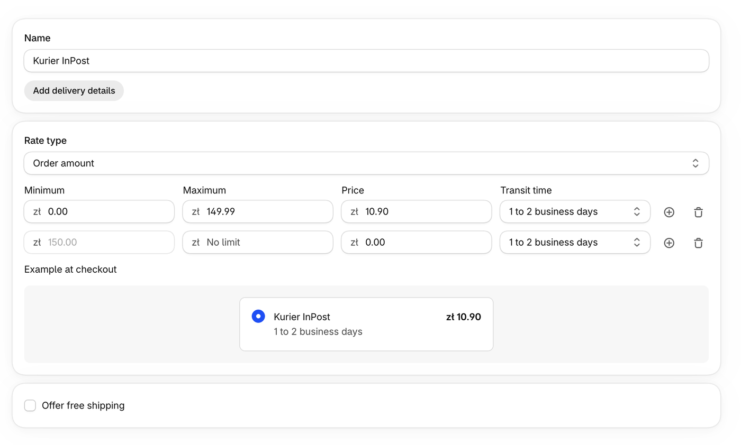Edit the Price field showing 0.00
This screenshot has width=741, height=445.
point(417,242)
